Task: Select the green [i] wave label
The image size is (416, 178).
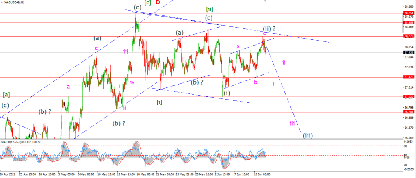Action: click(x=159, y=102)
